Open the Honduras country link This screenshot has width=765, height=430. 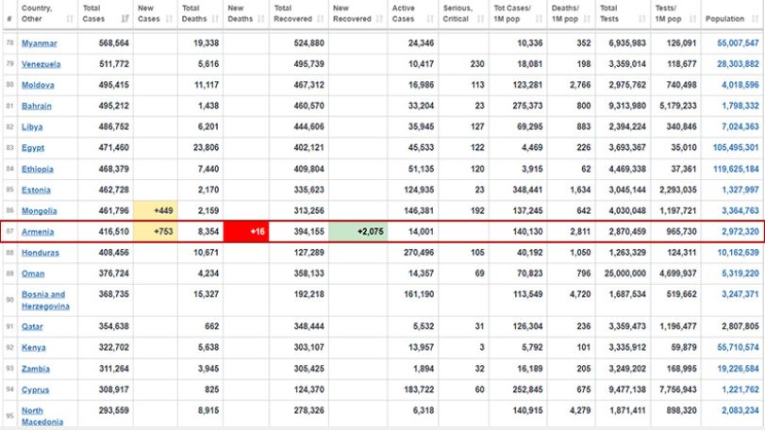coord(40,253)
